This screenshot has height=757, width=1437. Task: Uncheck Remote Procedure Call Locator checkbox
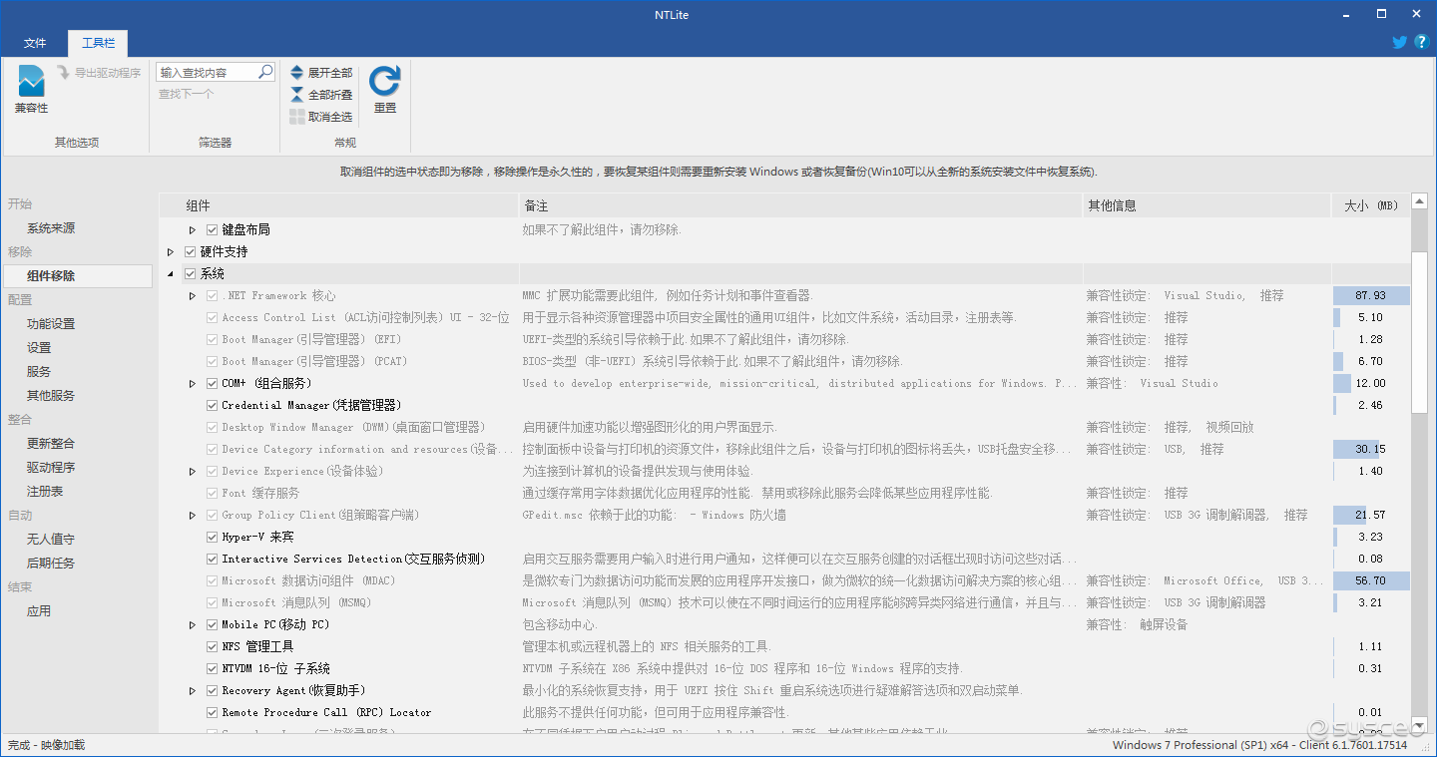pyautogui.click(x=212, y=713)
